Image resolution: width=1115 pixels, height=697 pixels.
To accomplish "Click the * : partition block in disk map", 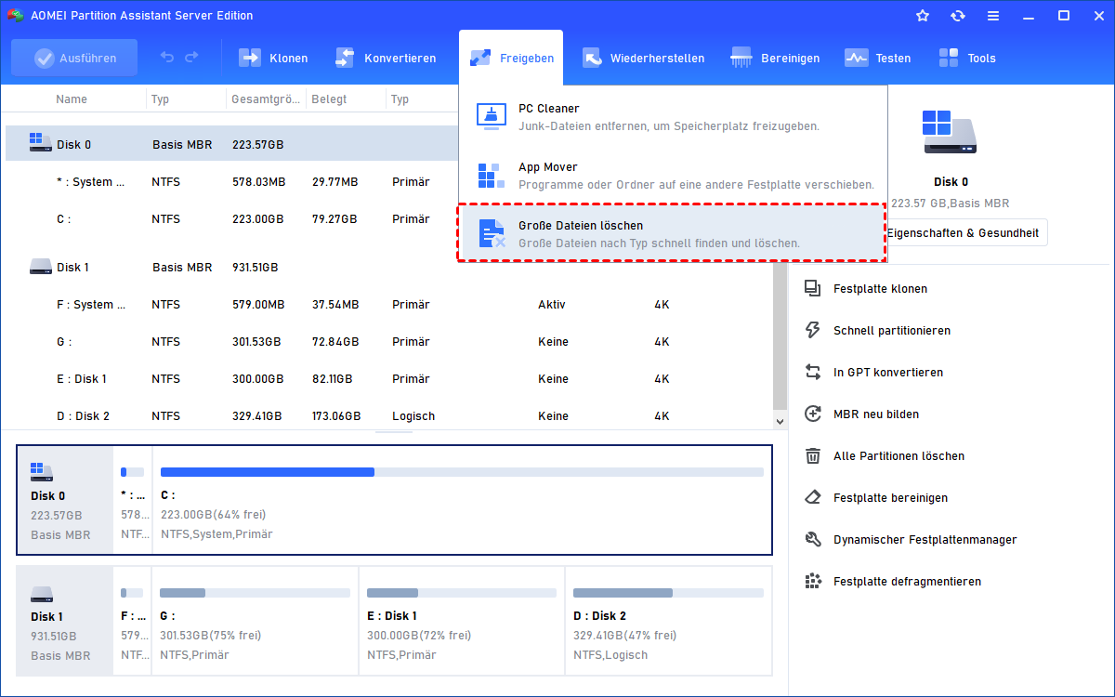I will tap(133, 501).
